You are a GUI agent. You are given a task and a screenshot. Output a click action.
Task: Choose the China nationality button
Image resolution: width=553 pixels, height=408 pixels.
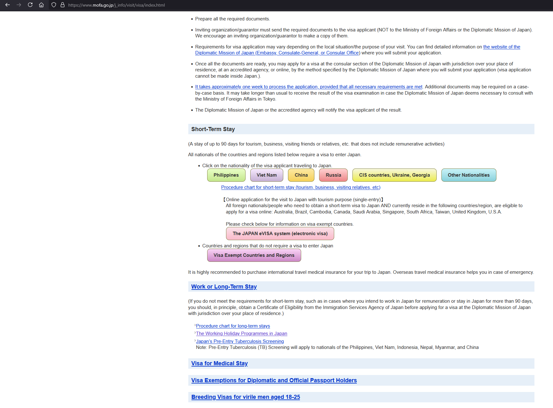(x=301, y=175)
